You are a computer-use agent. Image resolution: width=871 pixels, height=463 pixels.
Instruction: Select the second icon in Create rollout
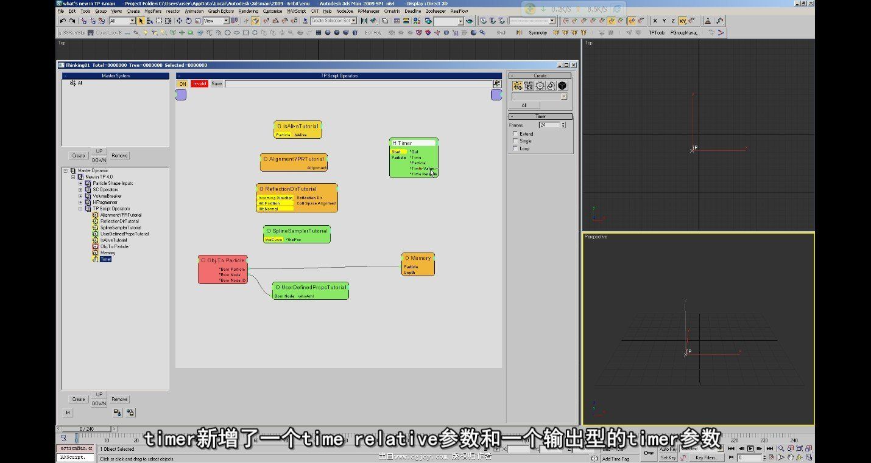point(529,86)
